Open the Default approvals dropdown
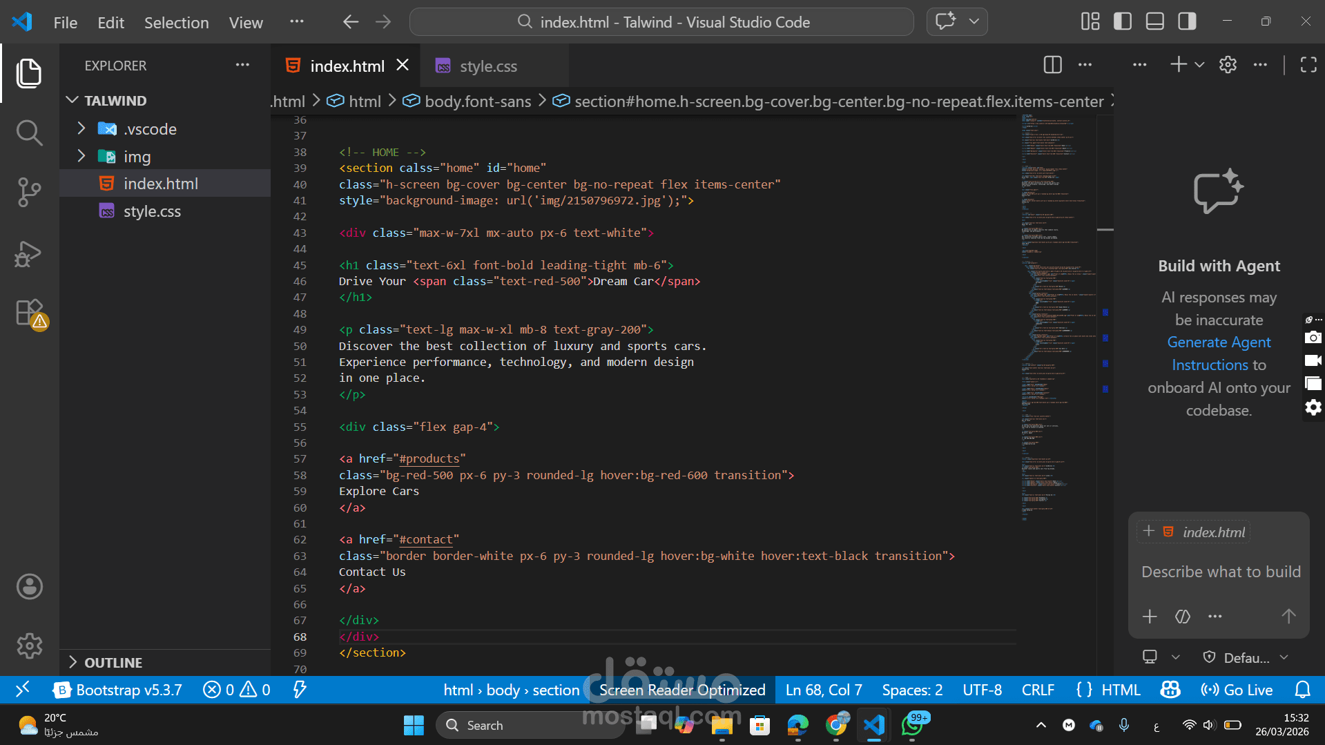The height and width of the screenshot is (745, 1325). point(1246,657)
